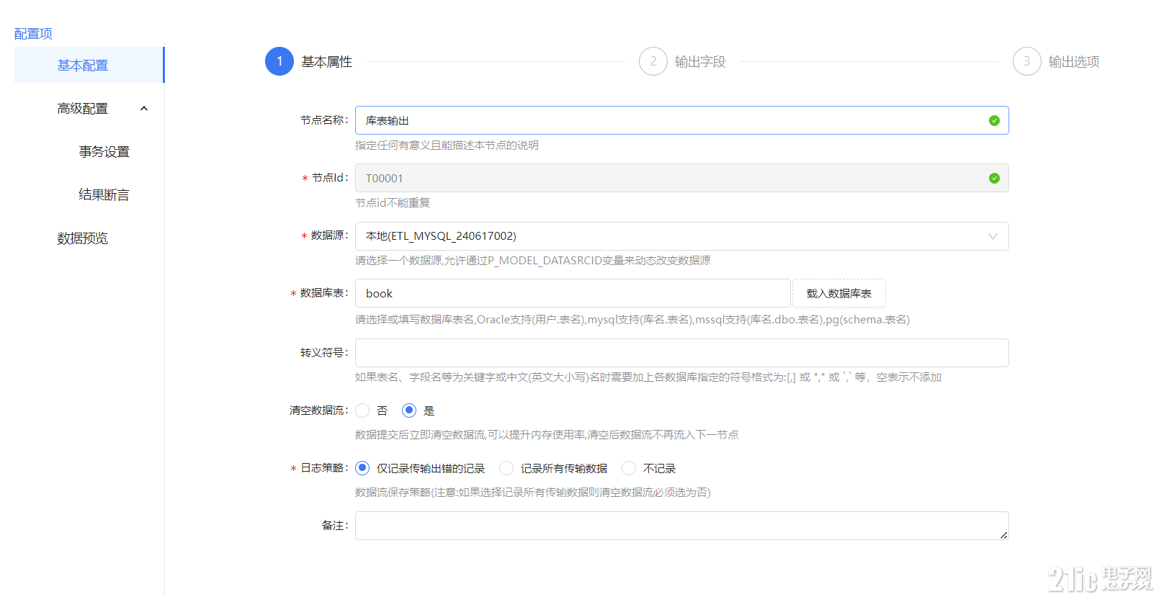Select step 2 circle 输出字段

(653, 61)
